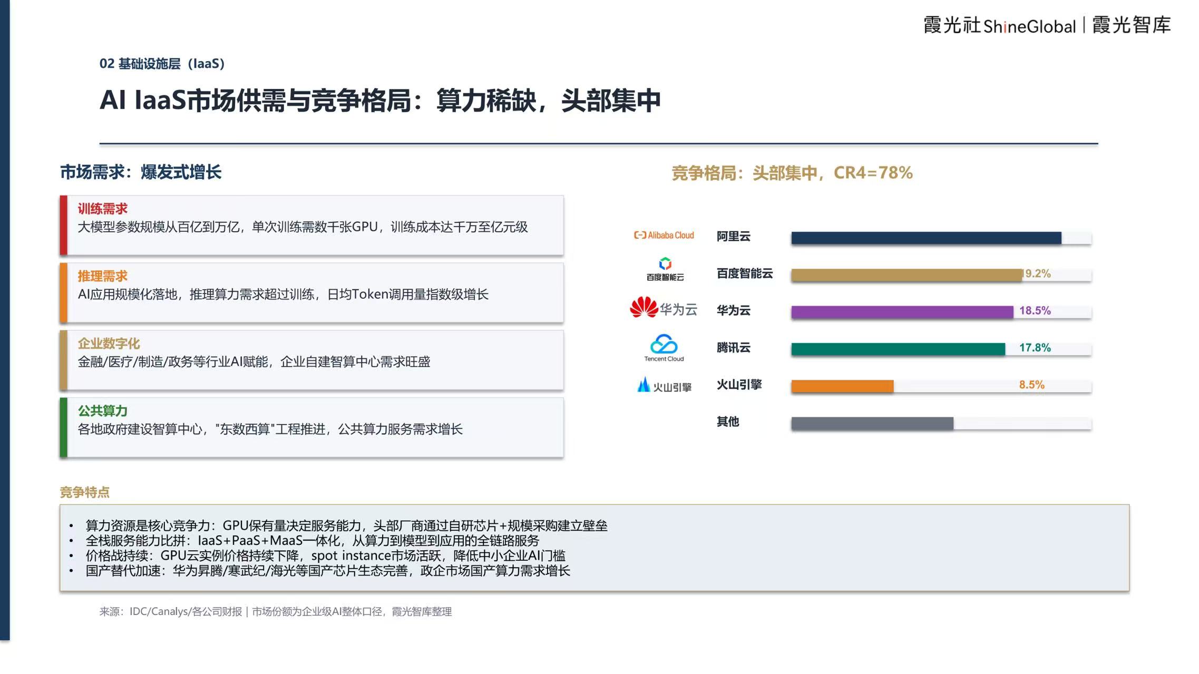The width and height of the screenshot is (1199, 674).
Task: Click the 霞光智库 logo at top right
Action: 1132,25
